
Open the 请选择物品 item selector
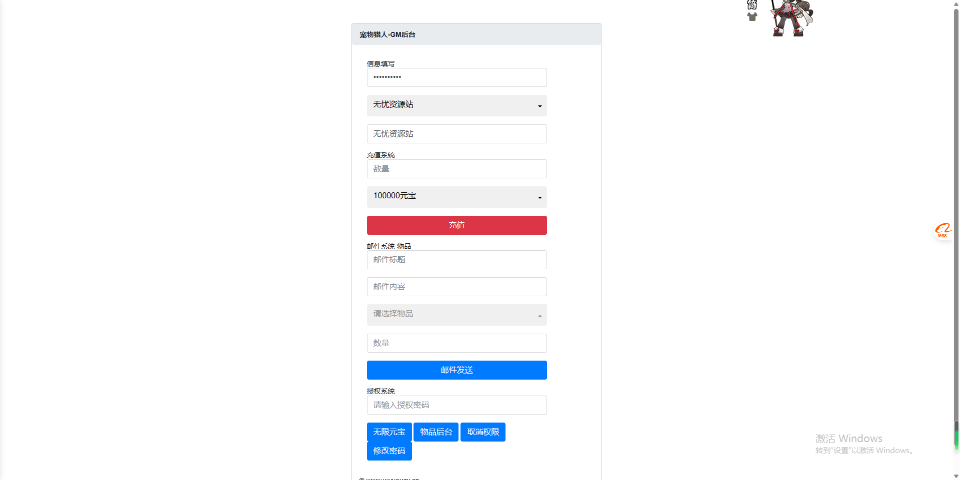tap(456, 315)
